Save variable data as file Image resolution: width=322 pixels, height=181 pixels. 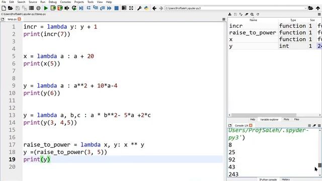coord(235,15)
